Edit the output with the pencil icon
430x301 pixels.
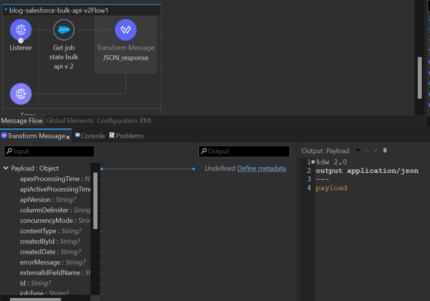[x=376, y=150]
